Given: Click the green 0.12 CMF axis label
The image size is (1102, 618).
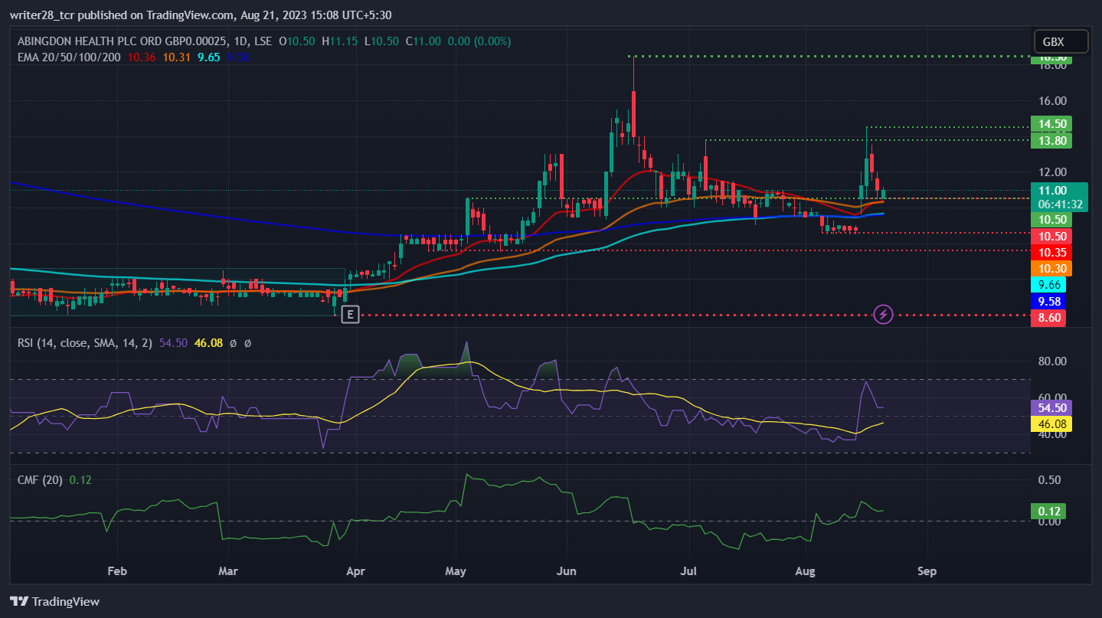Looking at the screenshot, I should click(1048, 511).
